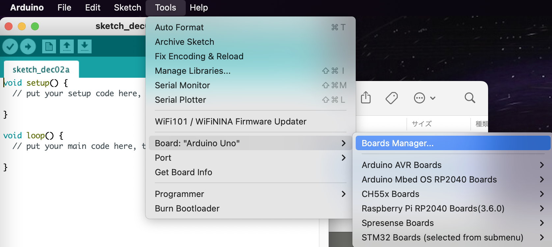This screenshot has height=247, width=552.
Task: Open the ellipsis action menu in Finder
Action: pyautogui.click(x=425, y=98)
